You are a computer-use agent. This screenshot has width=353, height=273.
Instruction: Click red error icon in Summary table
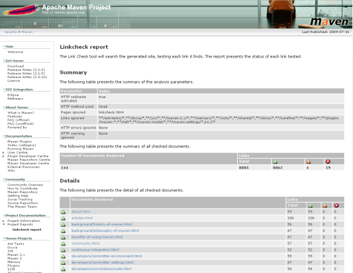(327, 161)
